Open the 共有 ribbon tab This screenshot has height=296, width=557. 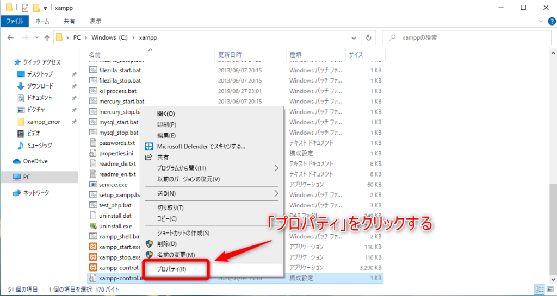tap(69, 21)
